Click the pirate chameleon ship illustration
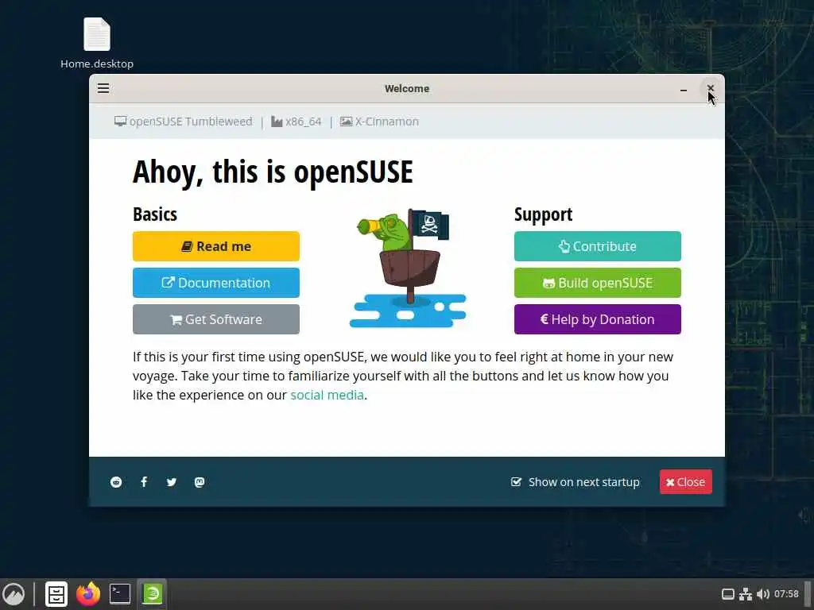Viewport: 814px width, 610px height. pos(408,268)
